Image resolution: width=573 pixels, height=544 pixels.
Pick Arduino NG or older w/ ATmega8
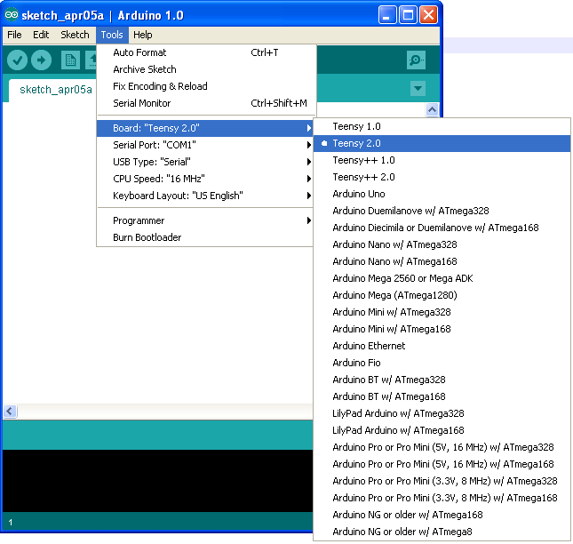click(x=442, y=532)
